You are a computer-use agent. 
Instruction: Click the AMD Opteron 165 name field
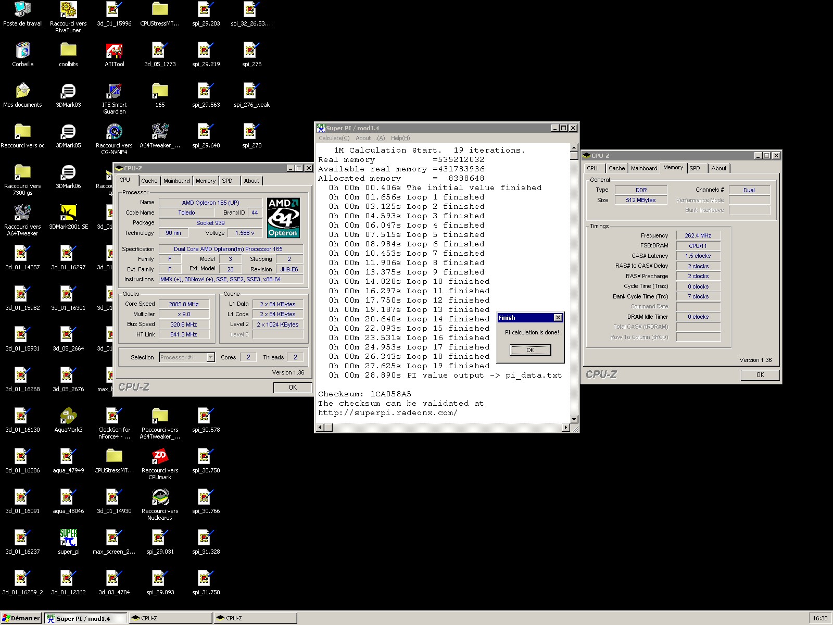(210, 203)
